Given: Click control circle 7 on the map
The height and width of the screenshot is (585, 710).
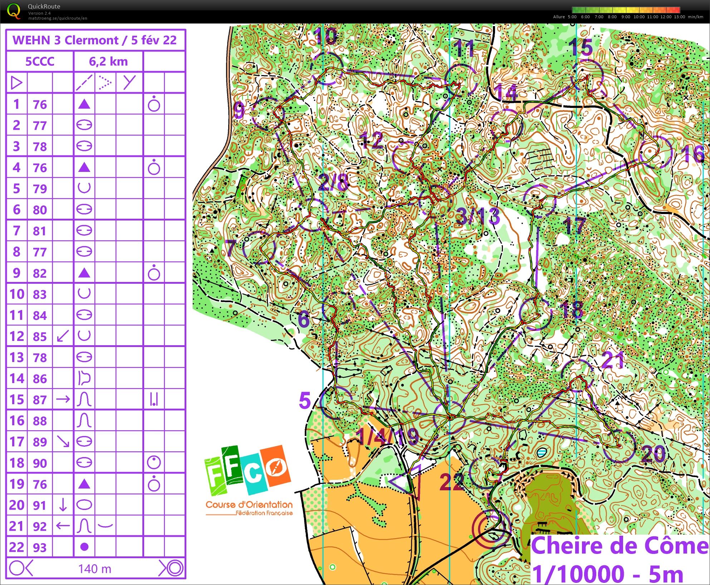Looking at the screenshot, I should [259, 248].
